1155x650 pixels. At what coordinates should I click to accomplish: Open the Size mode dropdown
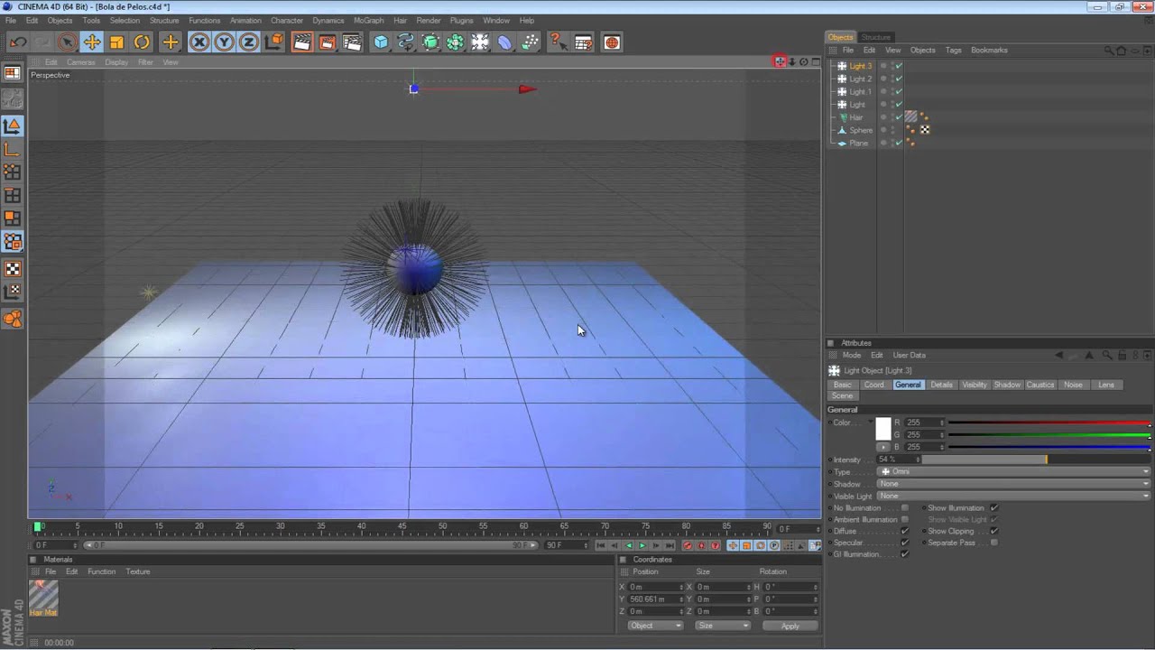(724, 626)
